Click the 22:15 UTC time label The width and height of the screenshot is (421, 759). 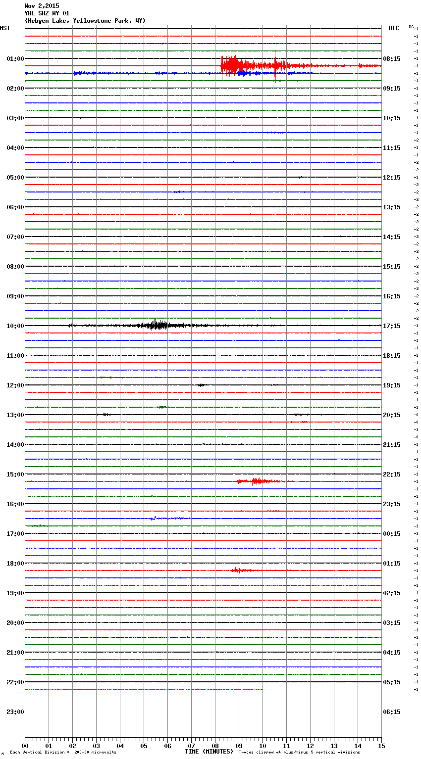(x=392, y=474)
